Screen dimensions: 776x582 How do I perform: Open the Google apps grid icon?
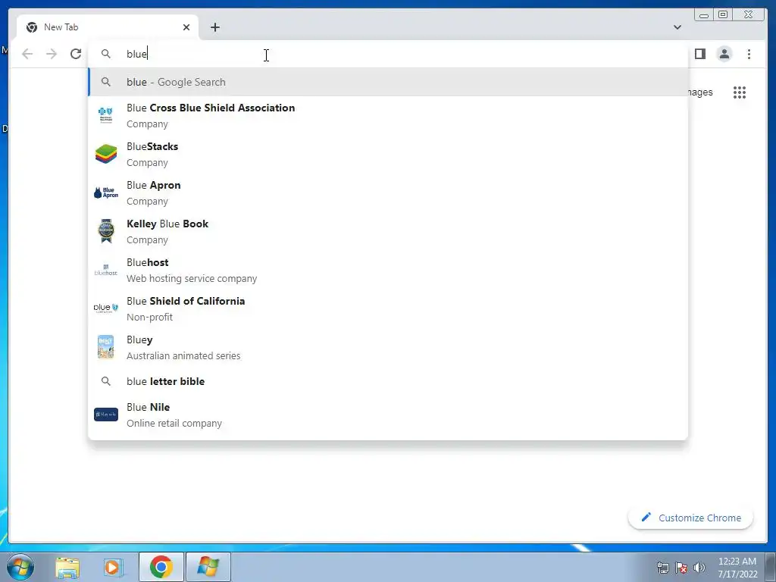pos(740,92)
